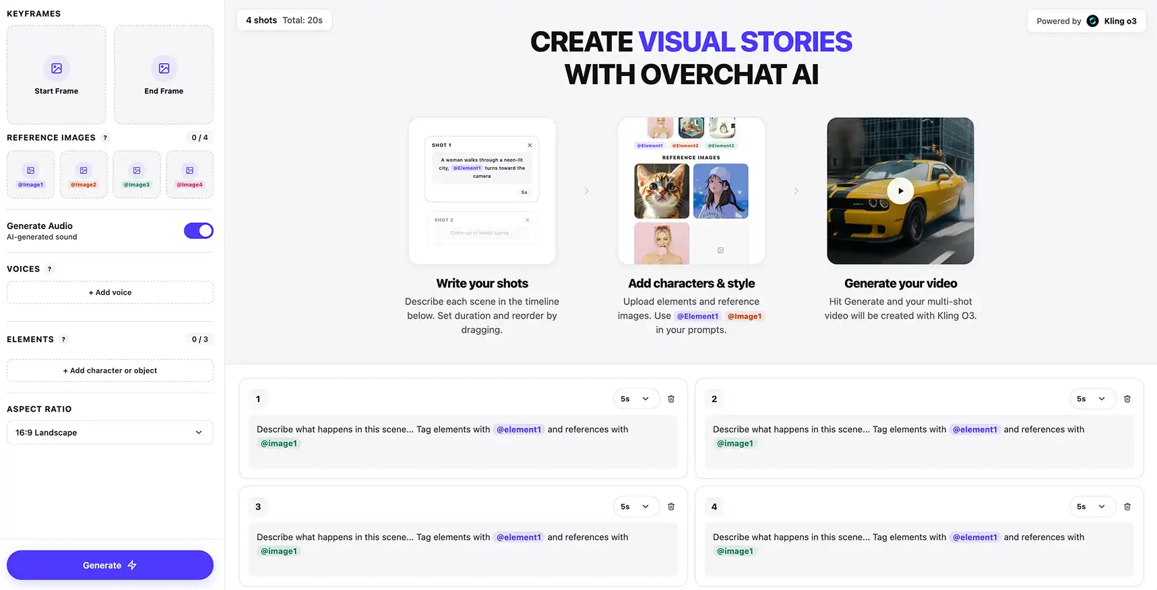Open shot 3 duration 5s dropdown

coord(635,506)
